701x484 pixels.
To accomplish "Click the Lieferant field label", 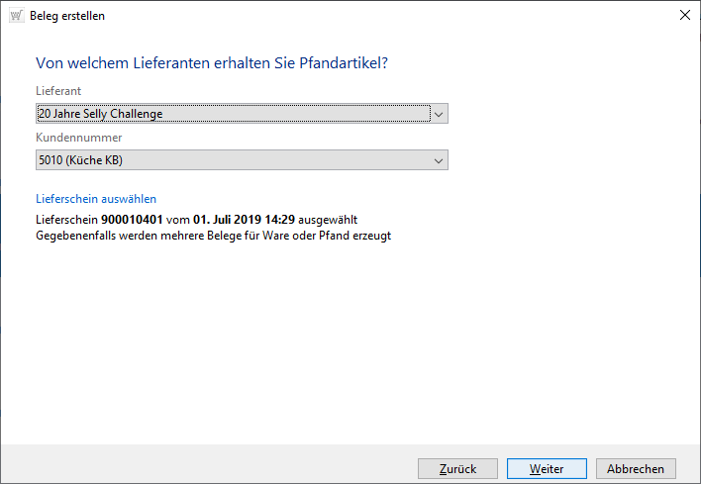I will (x=58, y=91).
